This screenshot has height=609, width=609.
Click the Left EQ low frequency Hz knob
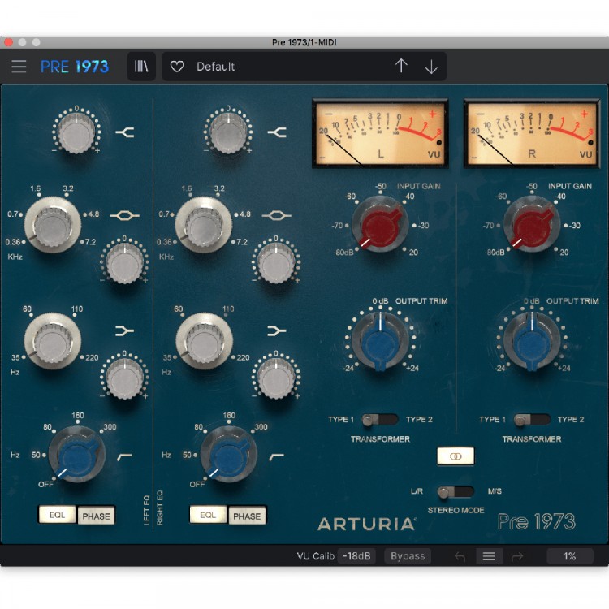53,341
